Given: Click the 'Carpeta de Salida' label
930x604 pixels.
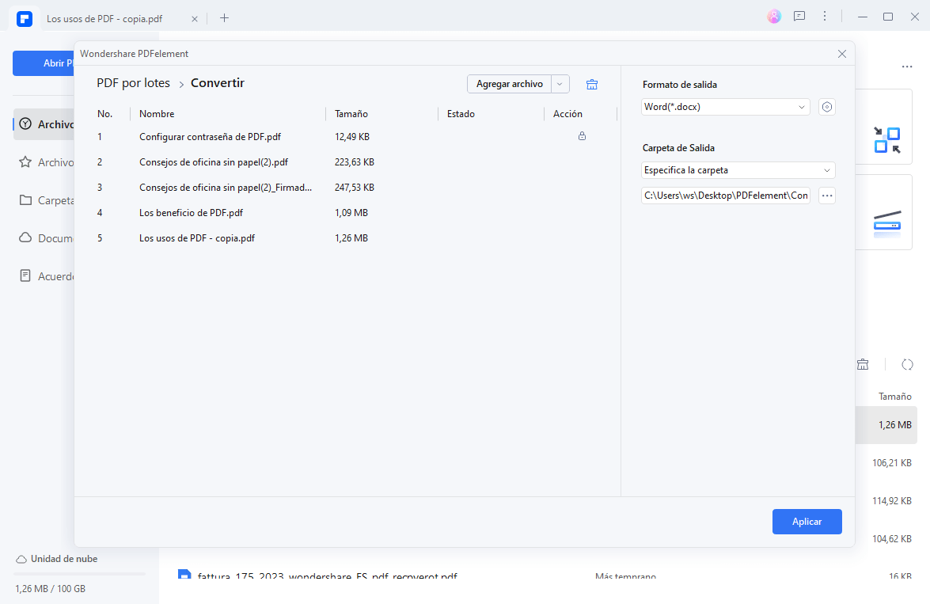Looking at the screenshot, I should pos(678,148).
